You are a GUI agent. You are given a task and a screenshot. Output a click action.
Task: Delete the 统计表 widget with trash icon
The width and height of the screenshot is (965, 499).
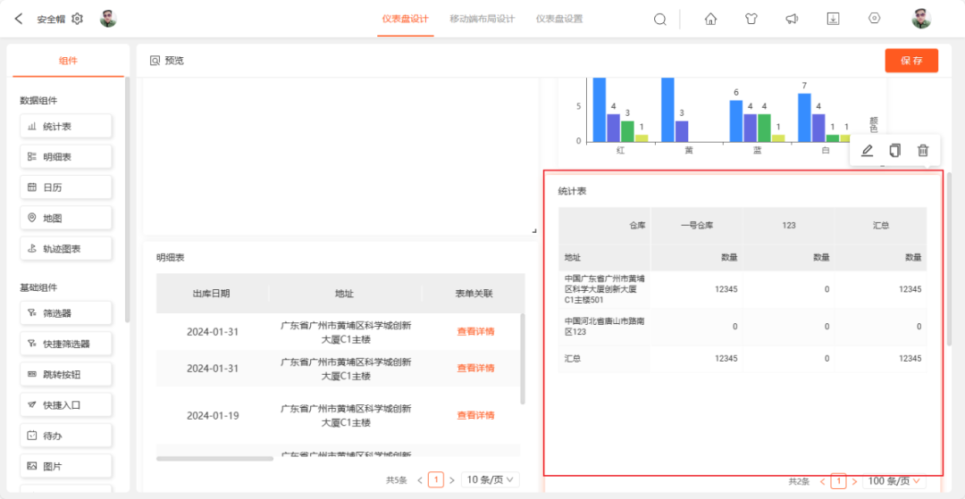tap(922, 151)
